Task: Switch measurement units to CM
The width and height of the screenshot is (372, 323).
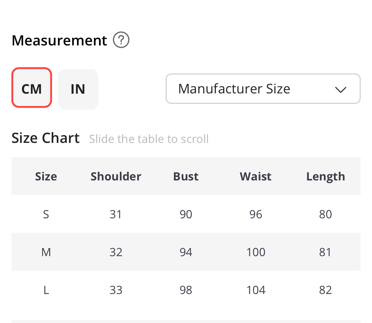Action: point(32,88)
